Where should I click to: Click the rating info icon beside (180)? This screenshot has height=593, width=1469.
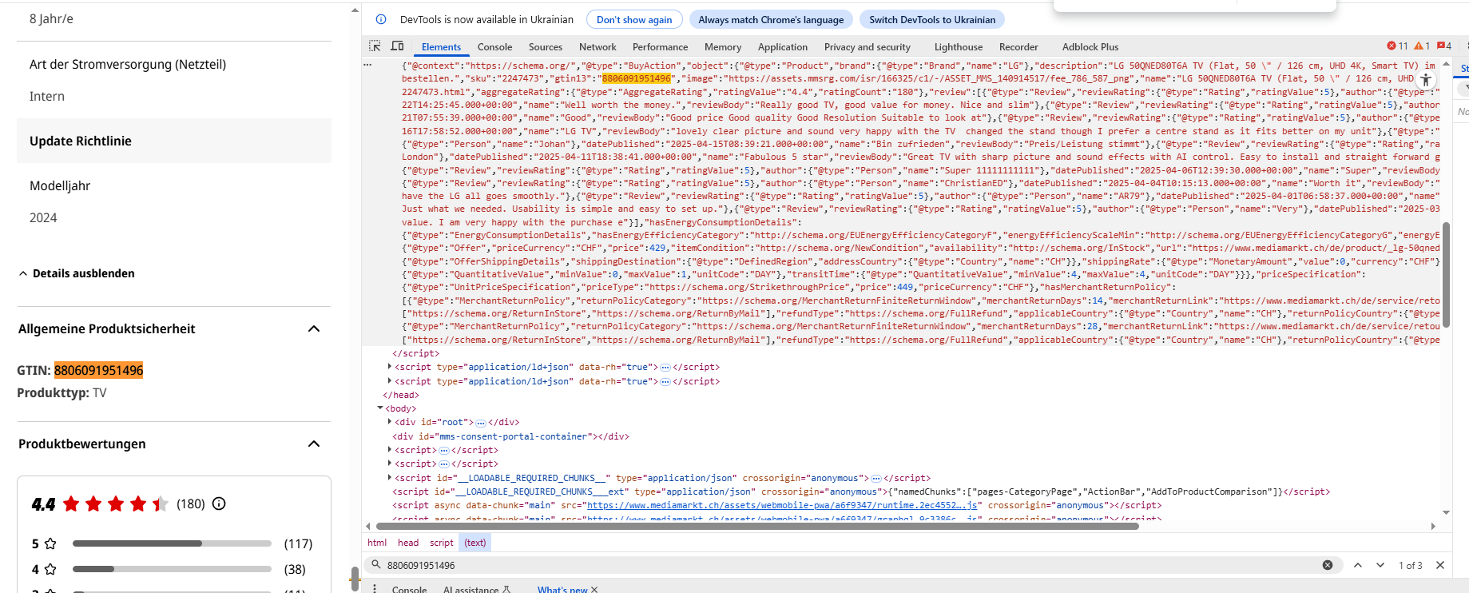(219, 503)
